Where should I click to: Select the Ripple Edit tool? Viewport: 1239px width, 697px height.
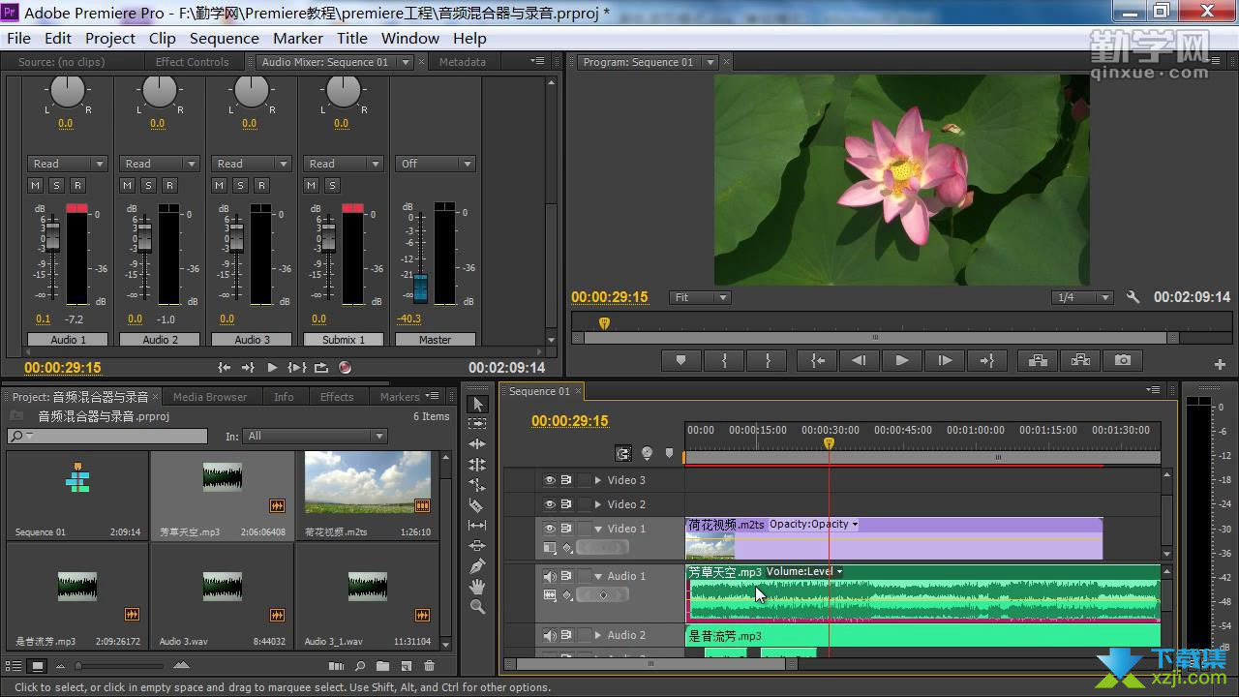477,444
